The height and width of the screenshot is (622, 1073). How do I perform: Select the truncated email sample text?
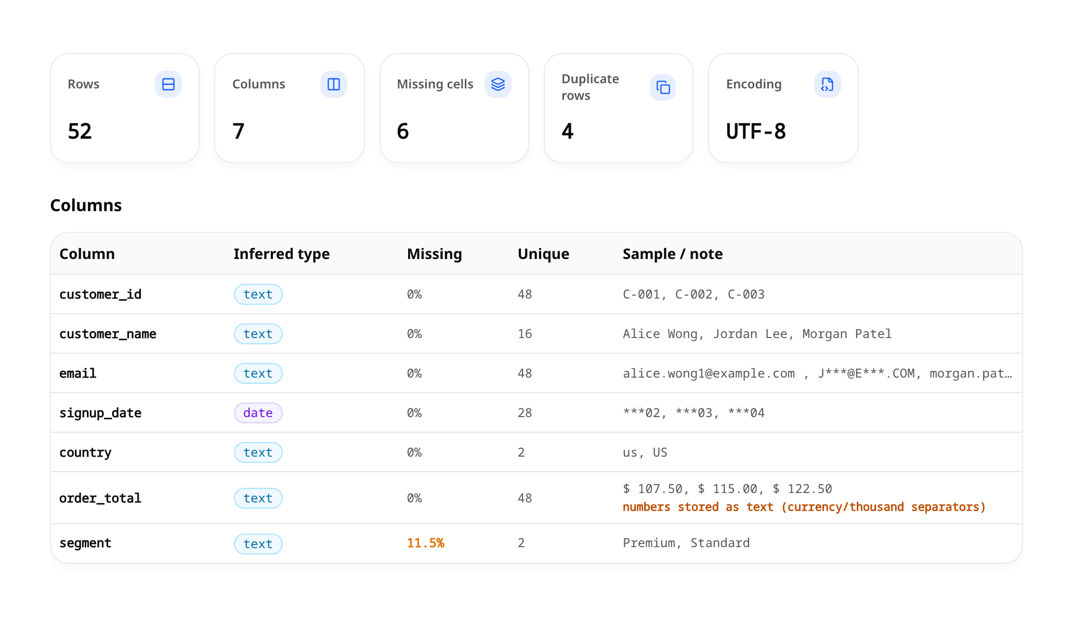pos(817,373)
